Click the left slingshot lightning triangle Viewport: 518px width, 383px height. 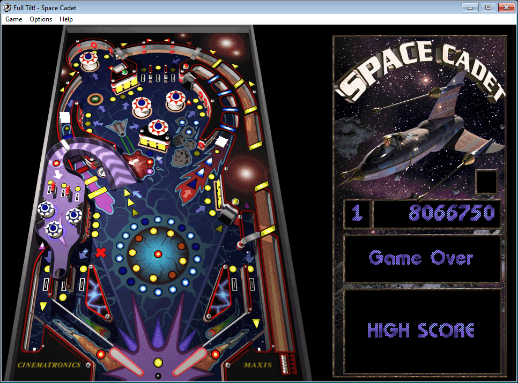tap(98, 294)
